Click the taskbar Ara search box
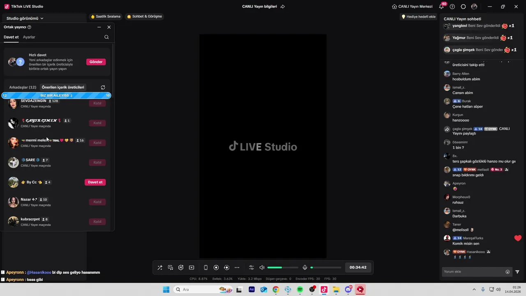 click(x=203, y=289)
